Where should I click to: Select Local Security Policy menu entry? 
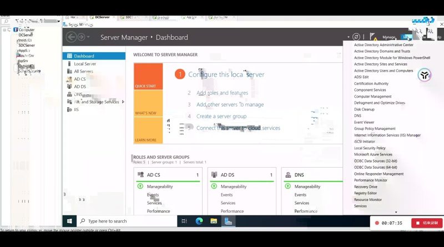pyautogui.click(x=370, y=148)
